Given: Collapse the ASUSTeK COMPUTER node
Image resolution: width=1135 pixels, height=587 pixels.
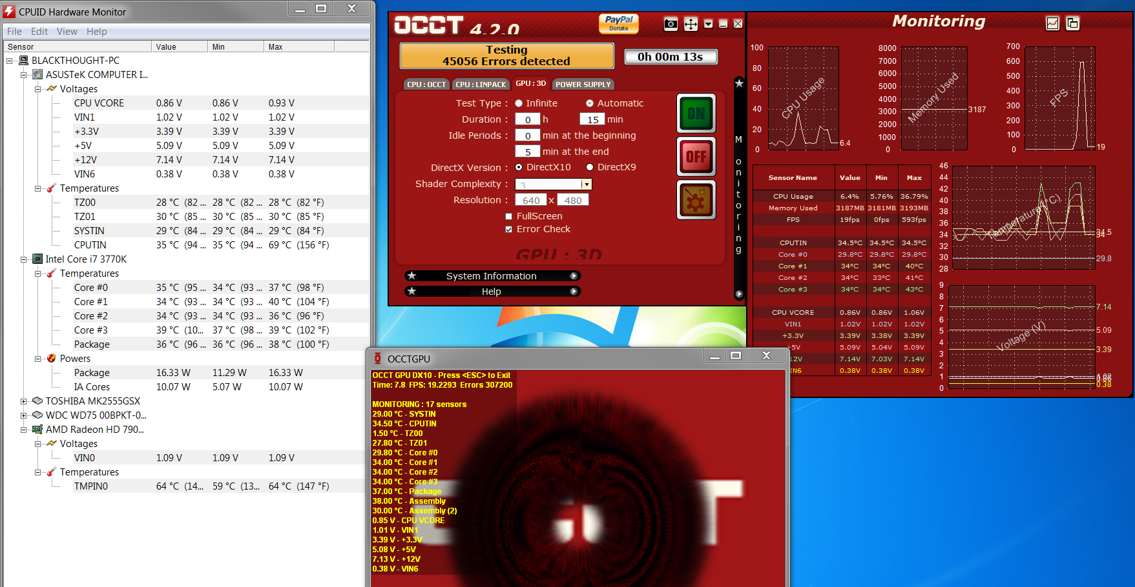Looking at the screenshot, I should 24,75.
